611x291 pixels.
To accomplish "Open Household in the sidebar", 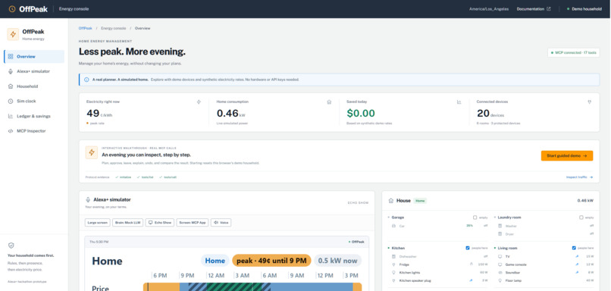I will (34, 86).
